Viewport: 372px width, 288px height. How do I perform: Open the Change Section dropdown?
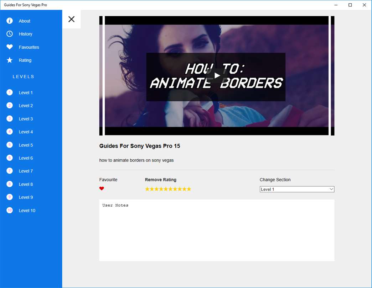pos(297,189)
